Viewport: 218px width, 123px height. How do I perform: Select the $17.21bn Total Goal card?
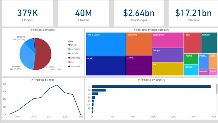pyautogui.click(x=193, y=13)
